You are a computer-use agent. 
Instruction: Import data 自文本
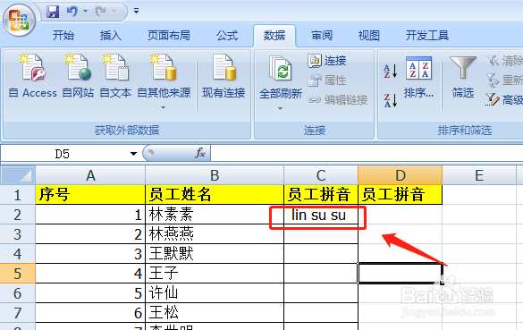(115, 76)
